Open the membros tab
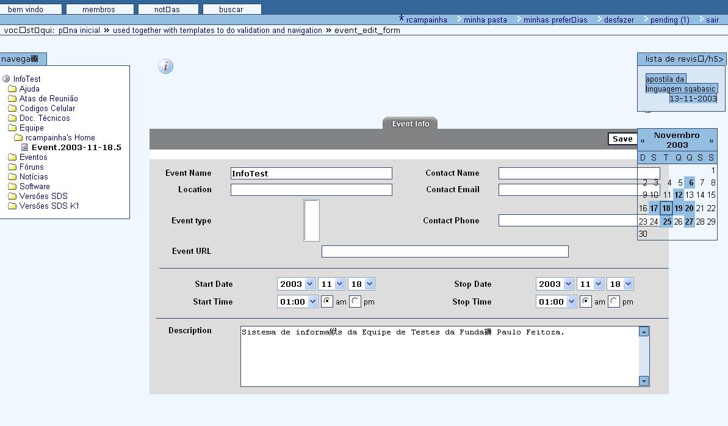The image size is (728, 426). pyautogui.click(x=99, y=9)
